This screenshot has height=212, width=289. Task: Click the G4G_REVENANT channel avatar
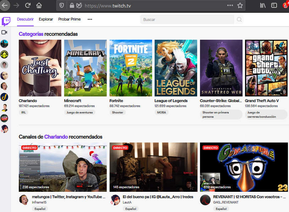[x=205, y=200]
